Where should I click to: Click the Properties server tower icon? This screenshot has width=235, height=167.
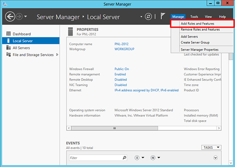coord(70,32)
